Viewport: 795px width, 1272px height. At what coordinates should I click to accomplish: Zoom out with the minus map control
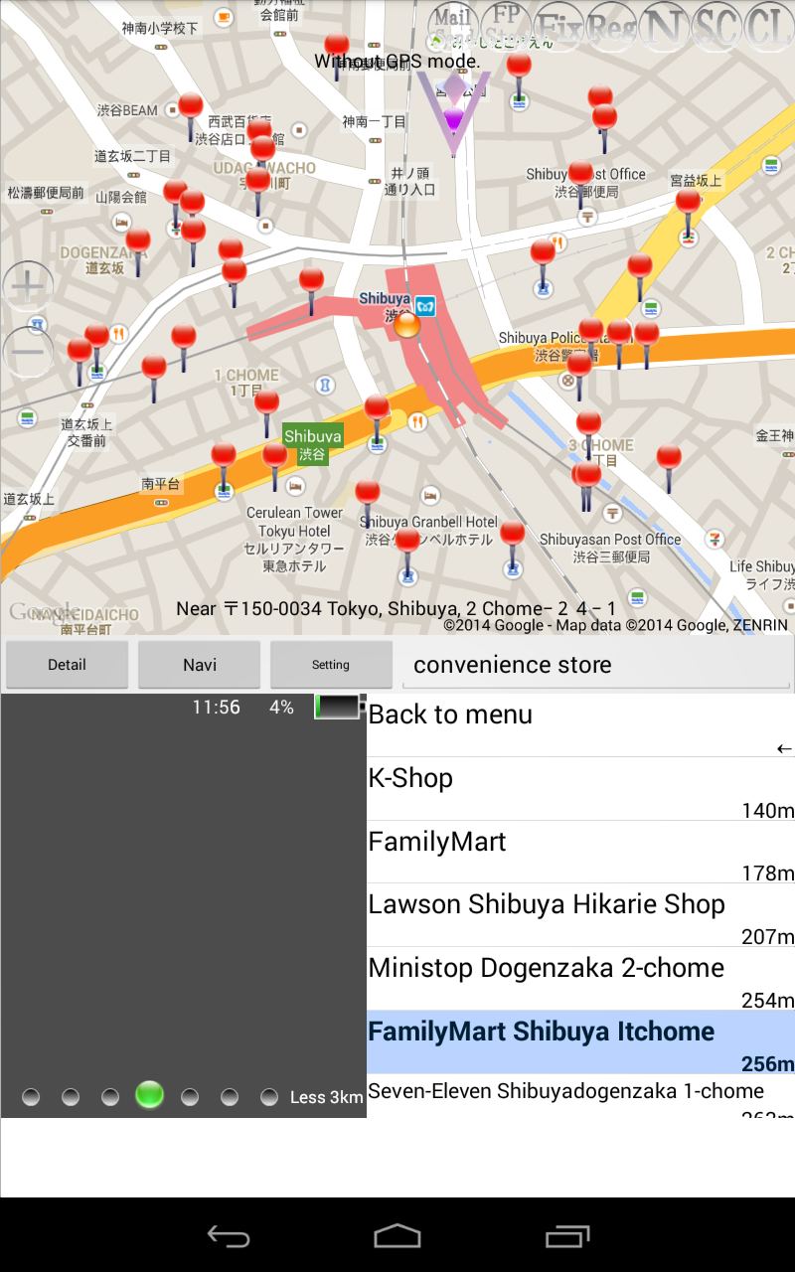pyautogui.click(x=28, y=352)
